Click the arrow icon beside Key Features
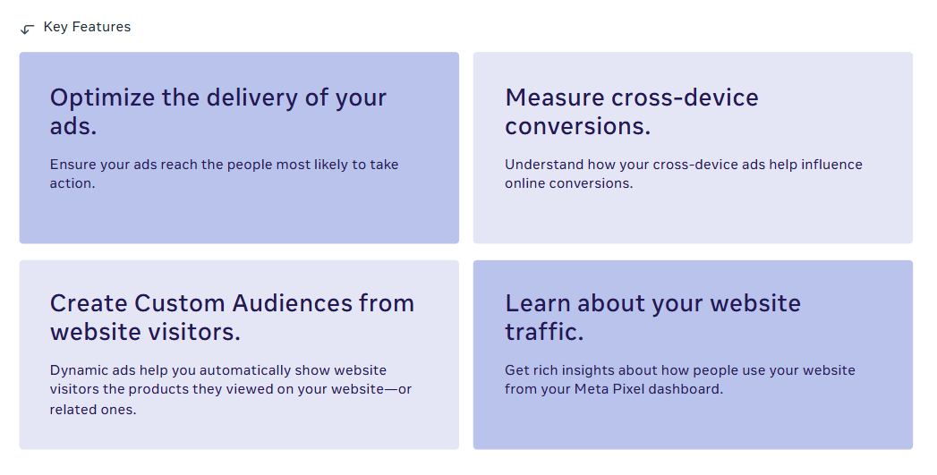The image size is (937, 475). 27,29
